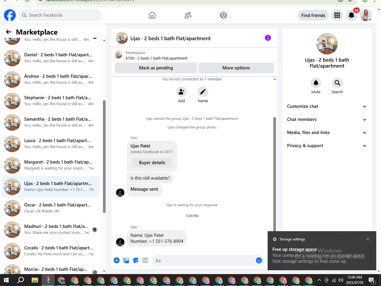Choose a GIF icon in composer
This screenshot has height=286, width=381.
coord(145,260)
